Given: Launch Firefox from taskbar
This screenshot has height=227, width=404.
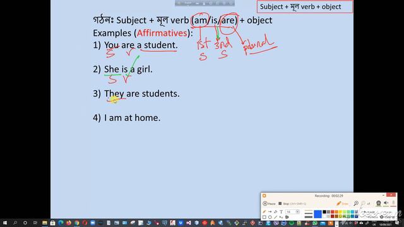Looking at the screenshot, I should click(69, 223).
